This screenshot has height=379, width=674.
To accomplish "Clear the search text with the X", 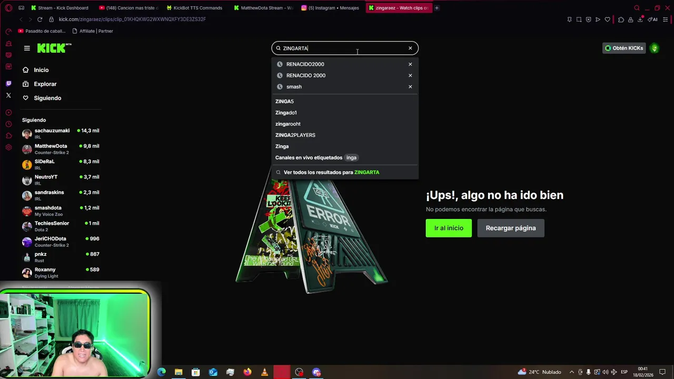I will coord(410,48).
